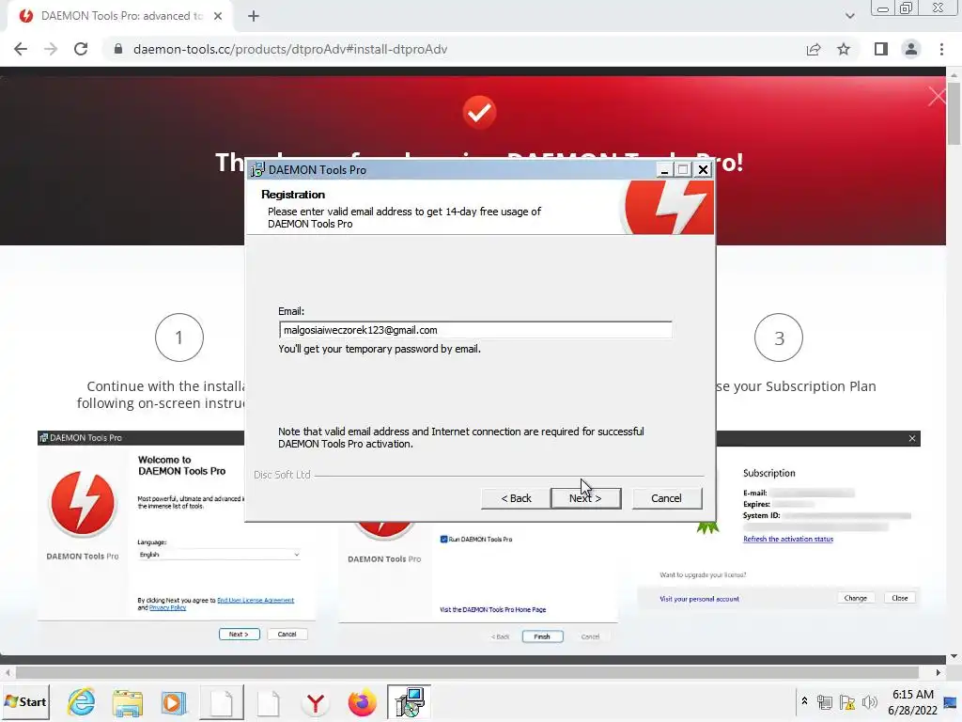The height and width of the screenshot is (722, 962).
Task: Close the Subscription preview window X
Action: coord(911,438)
